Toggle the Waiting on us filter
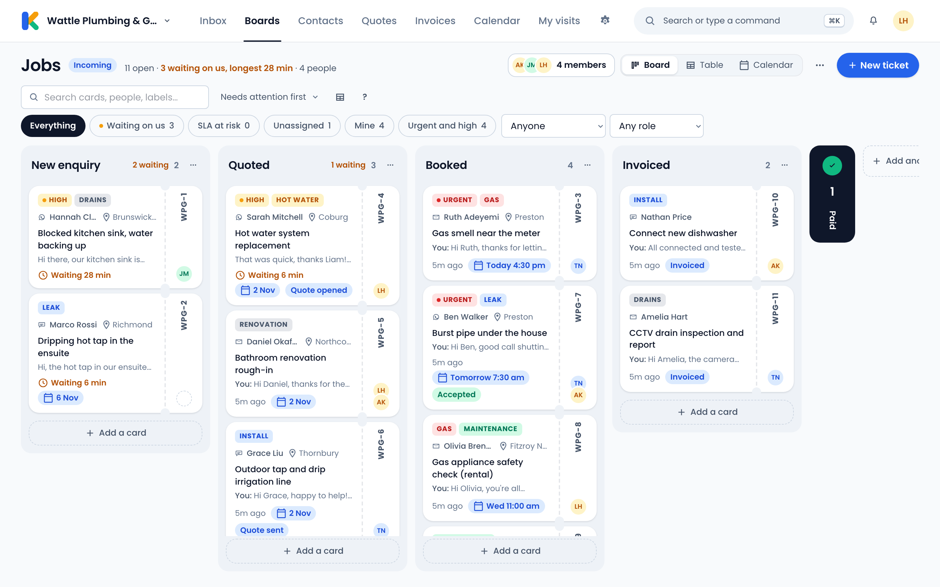 click(x=136, y=126)
